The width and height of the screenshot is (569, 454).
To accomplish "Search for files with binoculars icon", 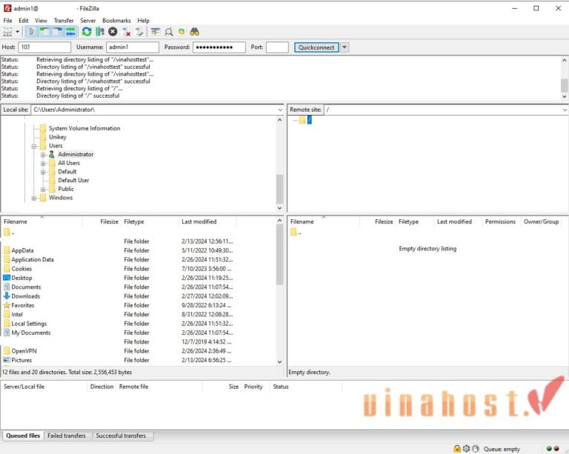I will (195, 32).
